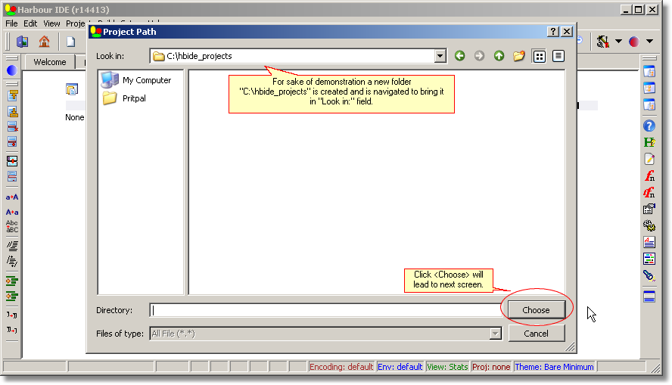Open the build tools dropdown arrow
The height and width of the screenshot is (385, 672).
(x=618, y=42)
